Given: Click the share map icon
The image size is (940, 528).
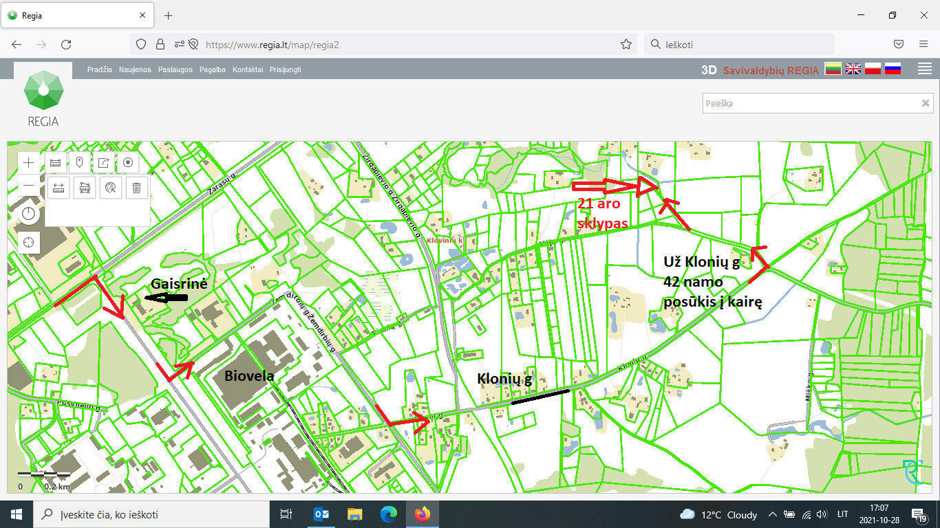Looking at the screenshot, I should tap(103, 163).
